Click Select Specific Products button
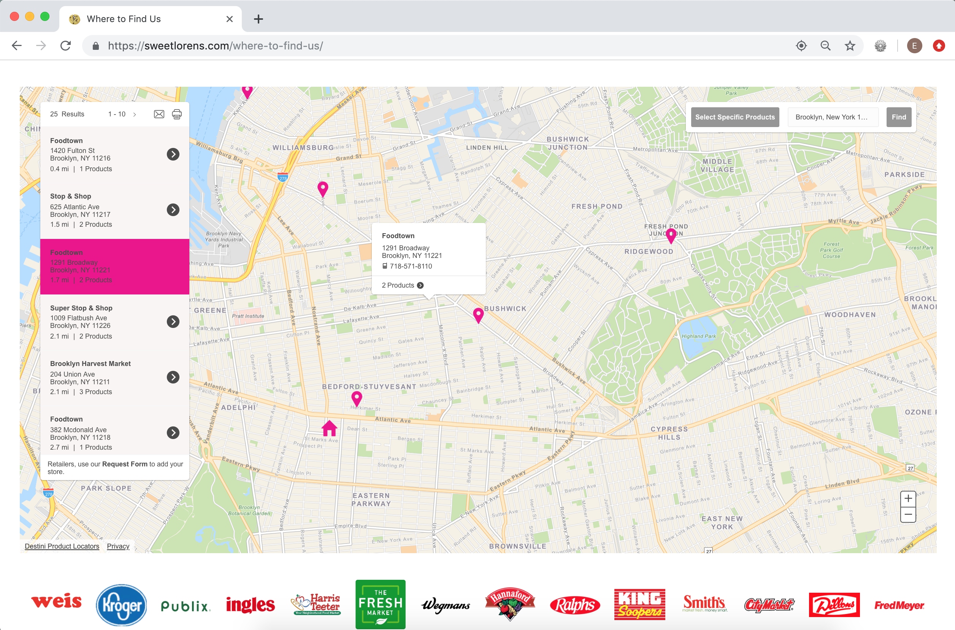955x630 pixels. point(734,117)
